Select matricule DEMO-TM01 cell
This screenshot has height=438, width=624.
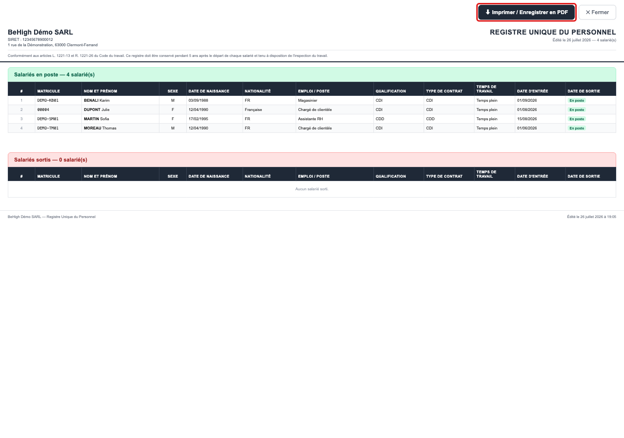(x=48, y=128)
